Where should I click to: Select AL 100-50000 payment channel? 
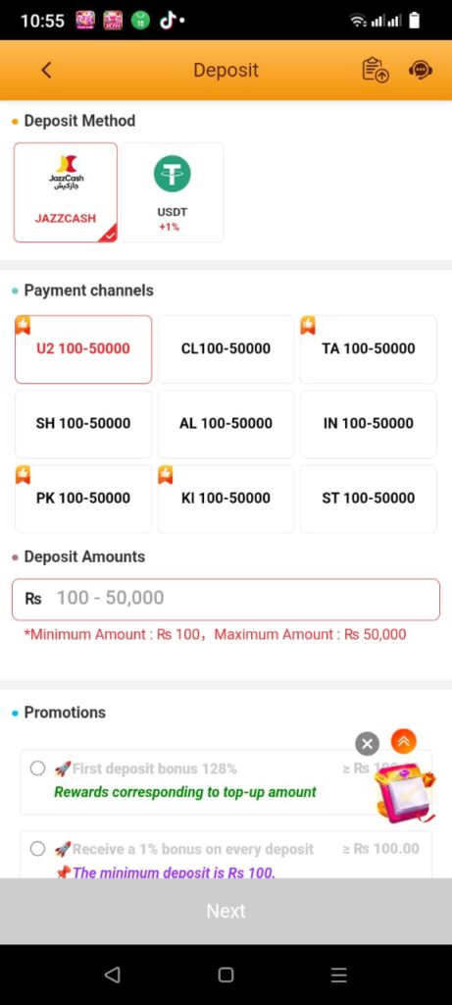click(226, 424)
